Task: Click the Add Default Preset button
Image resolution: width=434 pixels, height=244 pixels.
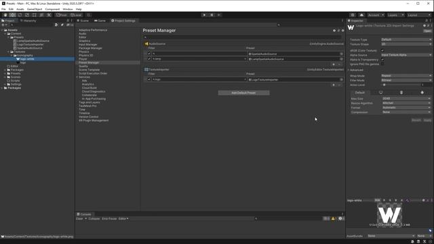Action: point(243,93)
